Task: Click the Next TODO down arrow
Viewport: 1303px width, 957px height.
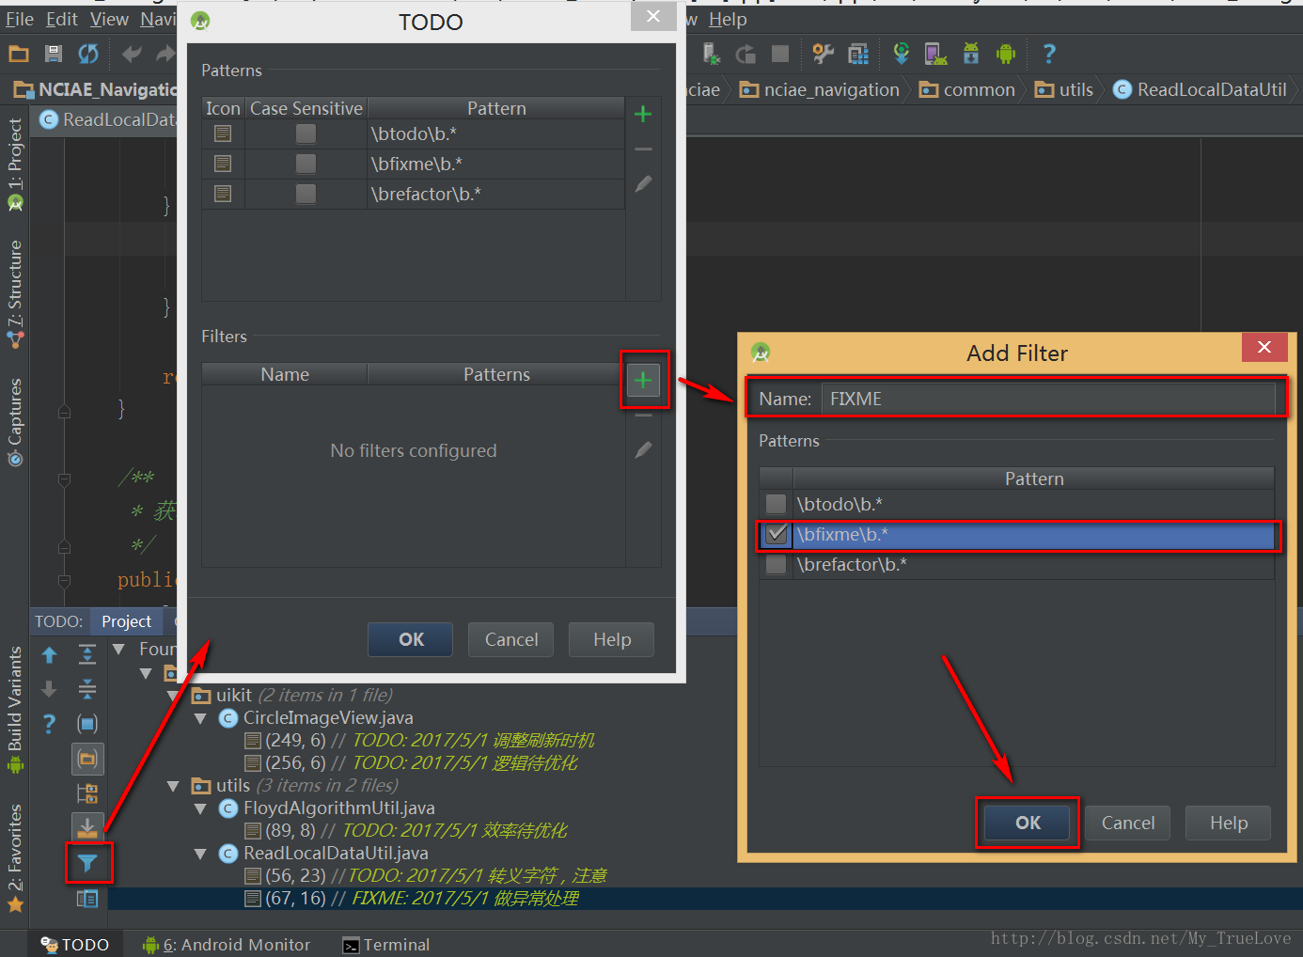Action: pyautogui.click(x=50, y=689)
